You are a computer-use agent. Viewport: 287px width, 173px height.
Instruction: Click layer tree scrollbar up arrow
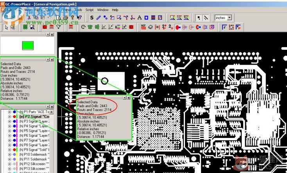point(52,112)
